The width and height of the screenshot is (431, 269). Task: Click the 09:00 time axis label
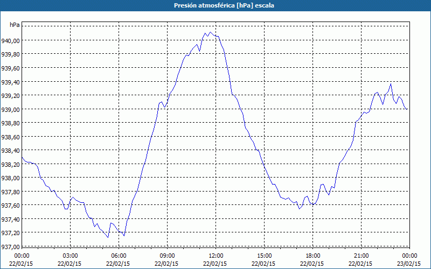[167, 256]
